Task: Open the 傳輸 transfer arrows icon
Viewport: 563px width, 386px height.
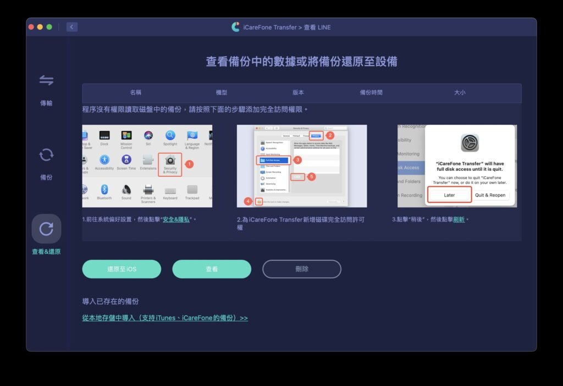Action: coord(46,81)
